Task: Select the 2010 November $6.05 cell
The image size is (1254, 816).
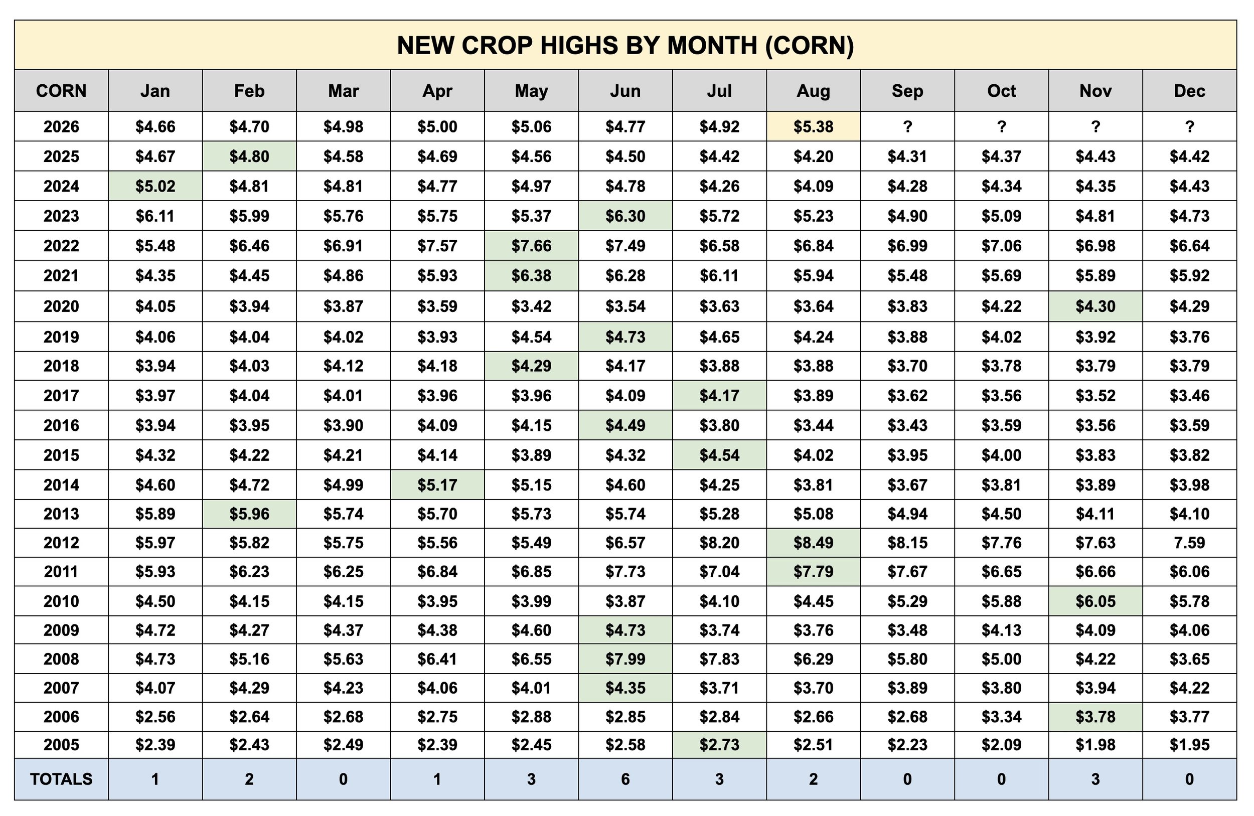Action: tap(1095, 601)
